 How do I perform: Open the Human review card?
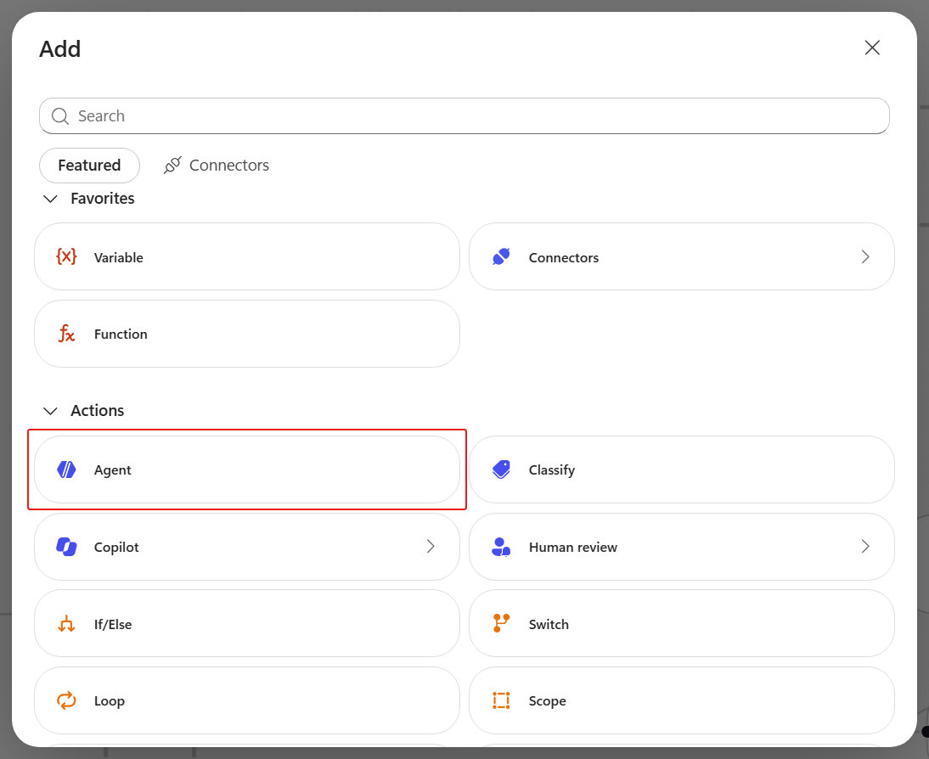[681, 546]
